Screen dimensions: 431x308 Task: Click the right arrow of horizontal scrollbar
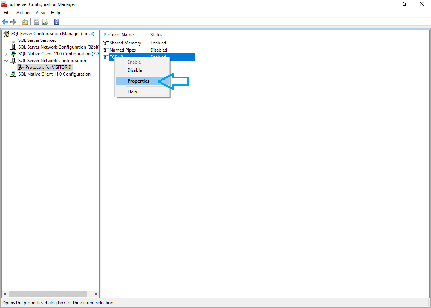[95, 294]
